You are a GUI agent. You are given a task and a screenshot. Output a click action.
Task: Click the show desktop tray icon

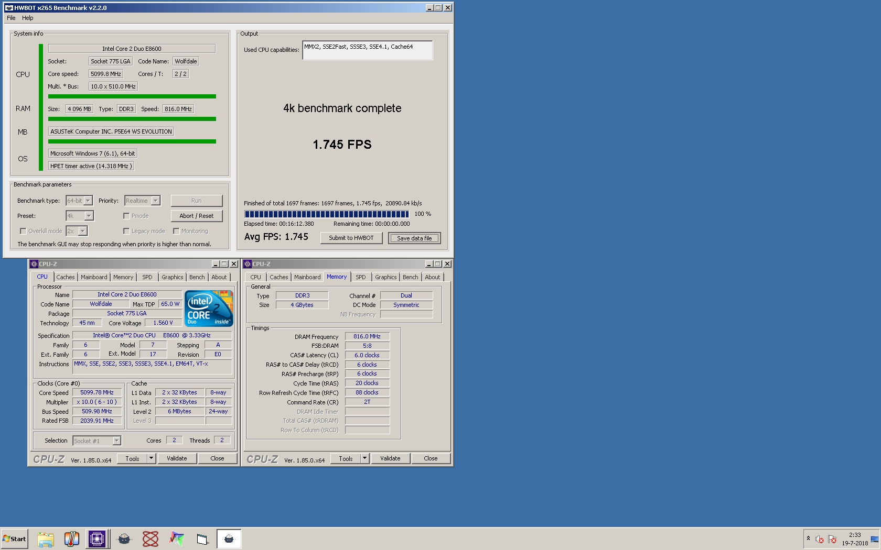click(x=874, y=539)
